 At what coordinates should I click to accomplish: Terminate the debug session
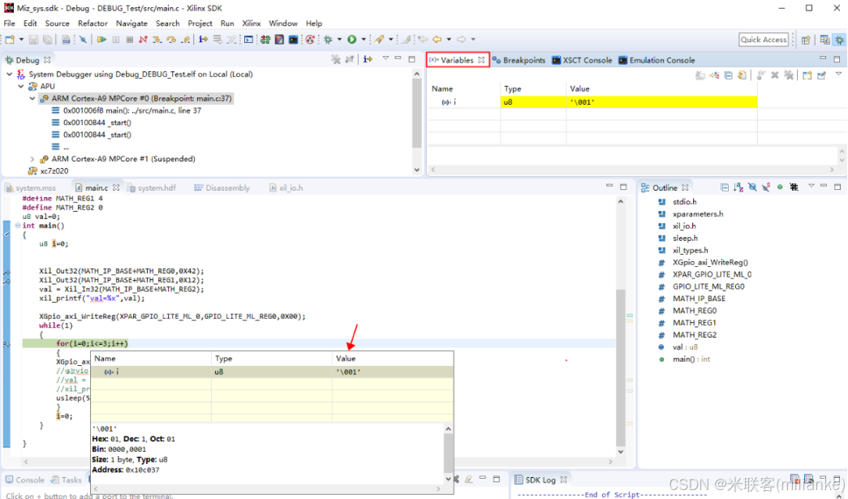point(130,39)
